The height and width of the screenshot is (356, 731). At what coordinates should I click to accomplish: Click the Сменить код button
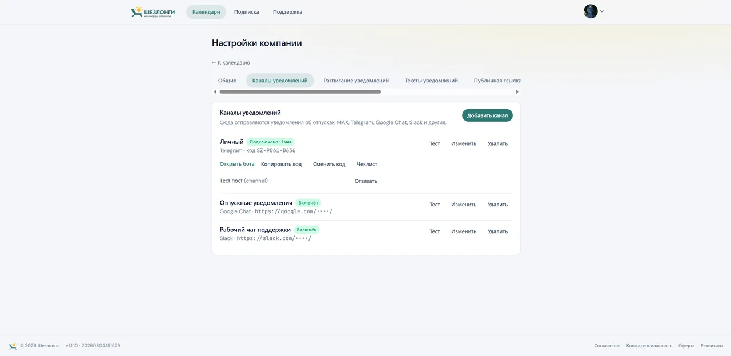[329, 164]
